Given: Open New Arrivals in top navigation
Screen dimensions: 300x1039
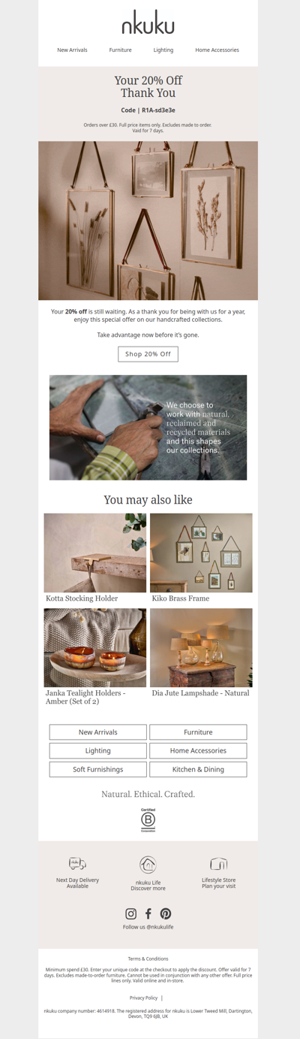Looking at the screenshot, I should click(x=73, y=50).
